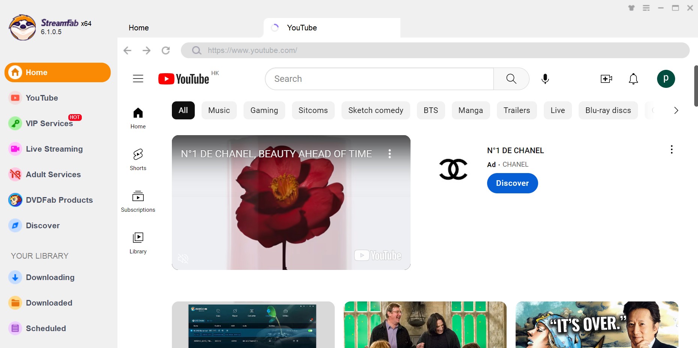Open the YouTube hamburger guide menu
This screenshot has height=348, width=698.
[x=138, y=78]
